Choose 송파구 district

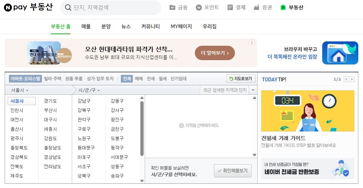[117, 176]
